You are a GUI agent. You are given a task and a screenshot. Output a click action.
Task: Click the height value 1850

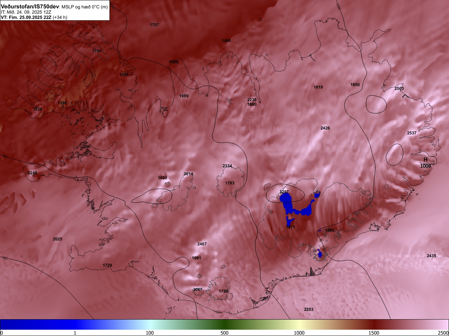(x=355, y=85)
